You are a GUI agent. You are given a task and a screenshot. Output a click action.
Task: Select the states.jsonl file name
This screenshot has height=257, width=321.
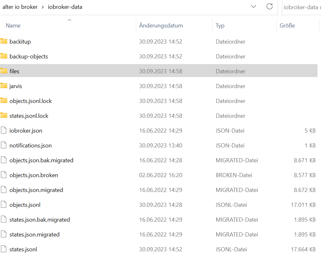coord(23,249)
